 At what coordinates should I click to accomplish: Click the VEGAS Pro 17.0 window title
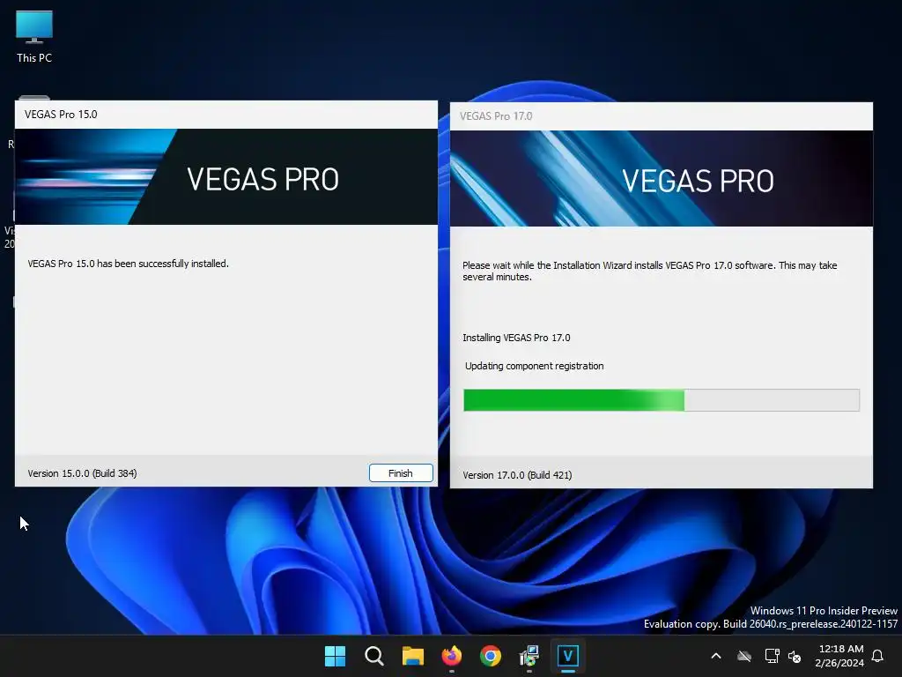click(496, 116)
